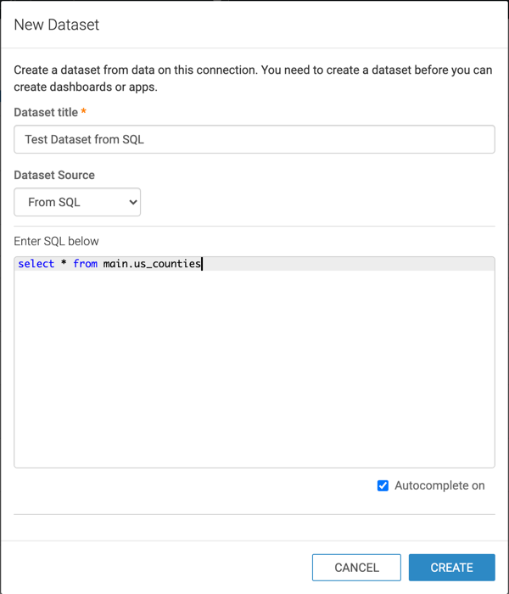The image size is (509, 594).
Task: Click the 'Dataset Source' label
Action: [54, 175]
